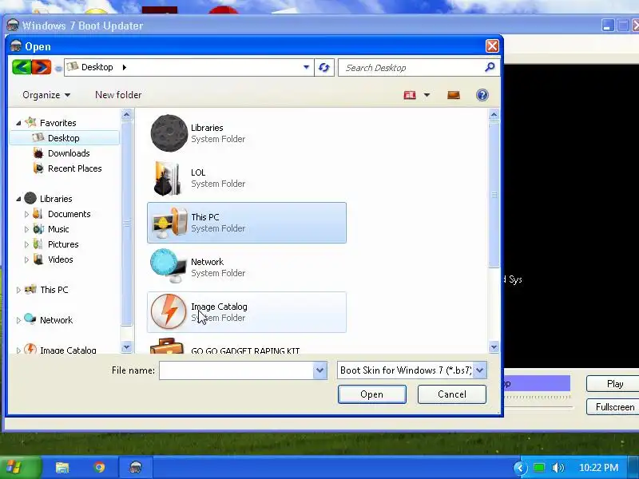
Task: Click the Recent Places icon in sidebar
Action: 38,168
